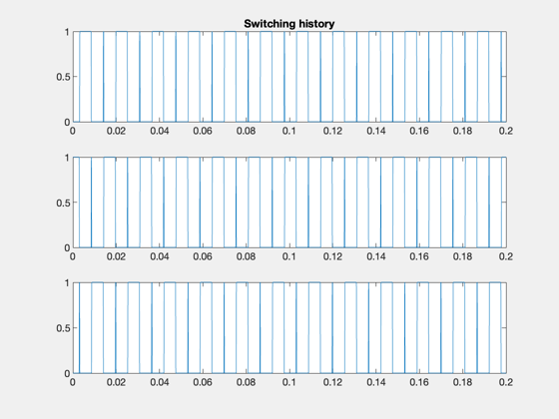Image resolution: width=559 pixels, height=419 pixels.
Task: Click the 0.08 x-axis tick under third subplot
Action: pyautogui.click(x=246, y=382)
